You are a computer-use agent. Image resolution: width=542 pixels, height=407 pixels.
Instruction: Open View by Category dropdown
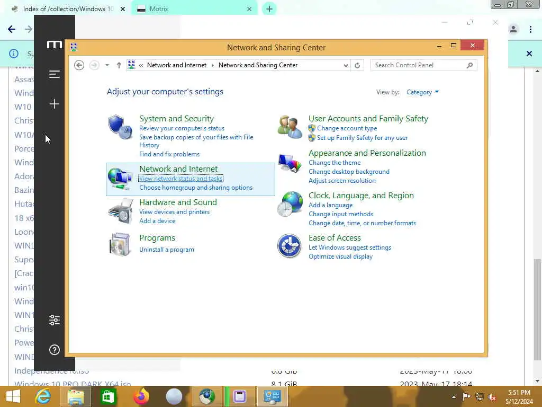[423, 92]
